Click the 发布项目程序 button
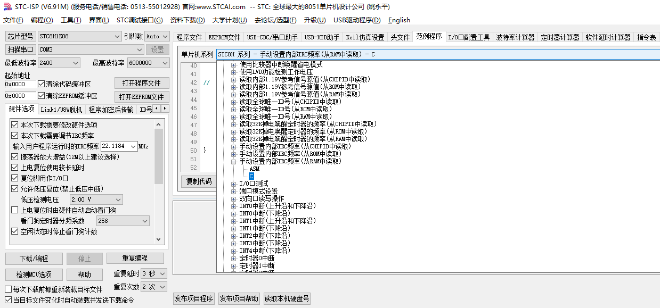This screenshot has height=308, width=660. coord(194,298)
